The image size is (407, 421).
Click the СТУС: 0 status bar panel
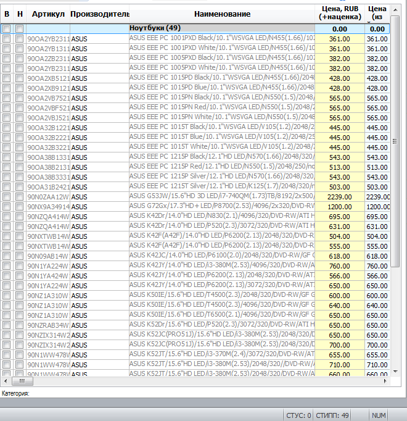pyautogui.click(x=298, y=415)
